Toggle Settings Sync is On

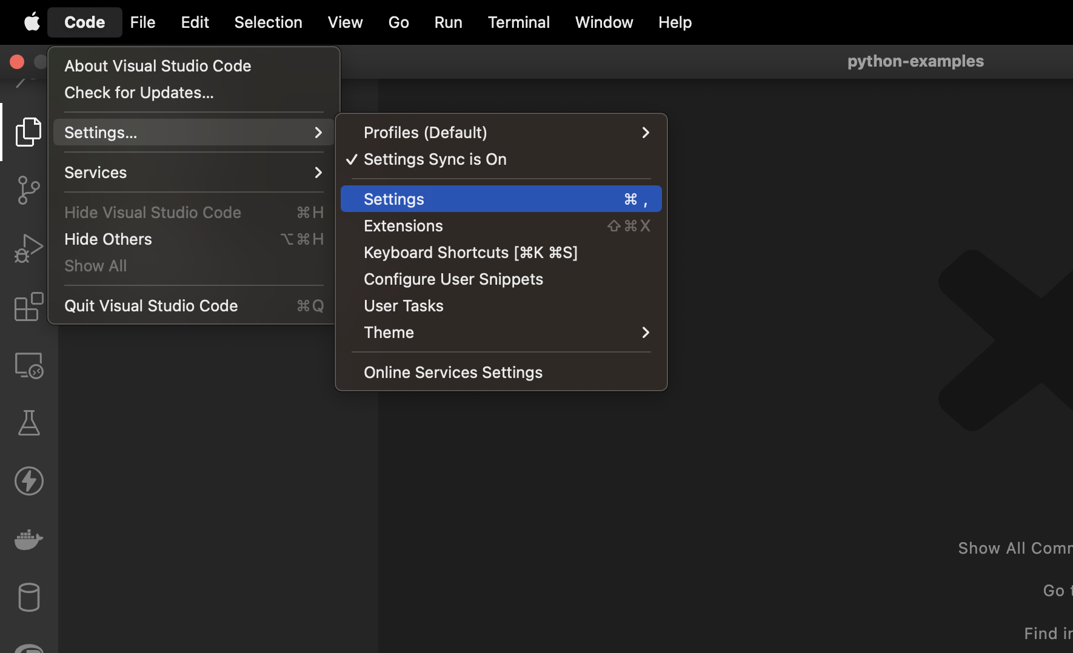501,159
